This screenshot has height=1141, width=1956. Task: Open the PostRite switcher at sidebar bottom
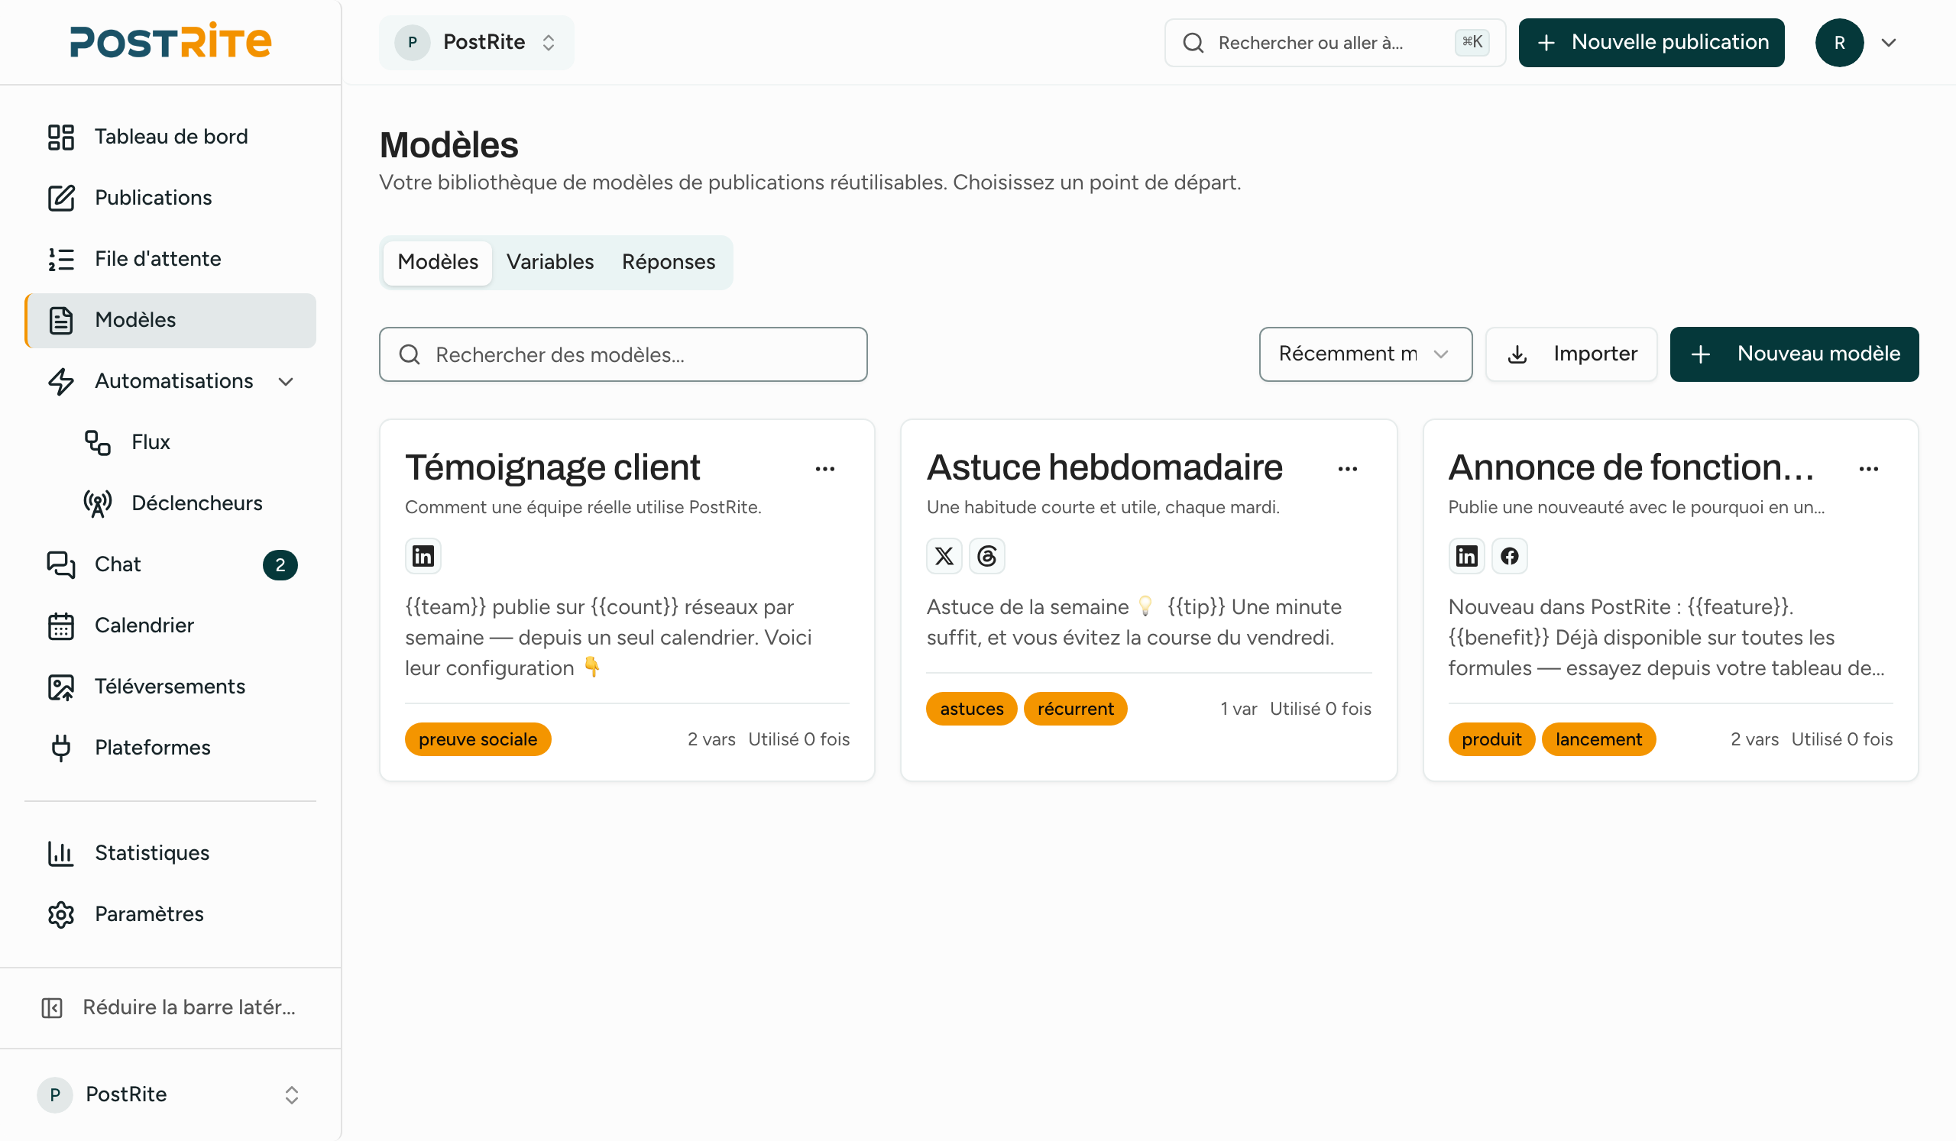click(170, 1094)
